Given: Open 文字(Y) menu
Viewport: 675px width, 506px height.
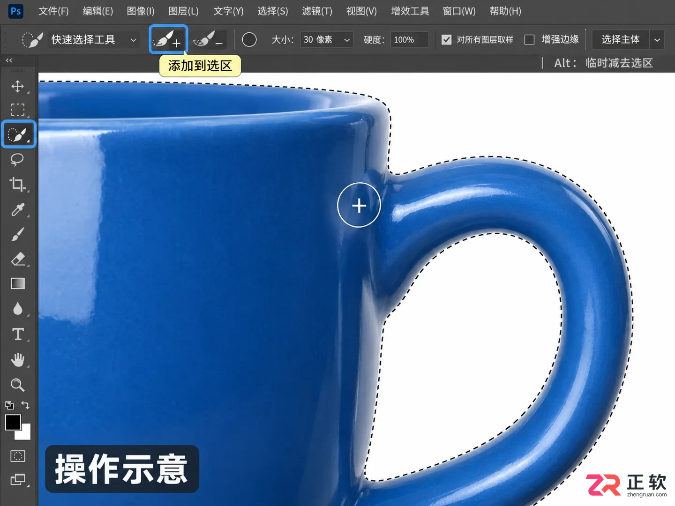Looking at the screenshot, I should [228, 11].
